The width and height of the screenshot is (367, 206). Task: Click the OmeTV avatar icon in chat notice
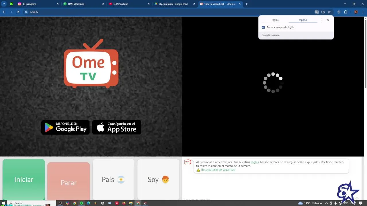(188, 162)
